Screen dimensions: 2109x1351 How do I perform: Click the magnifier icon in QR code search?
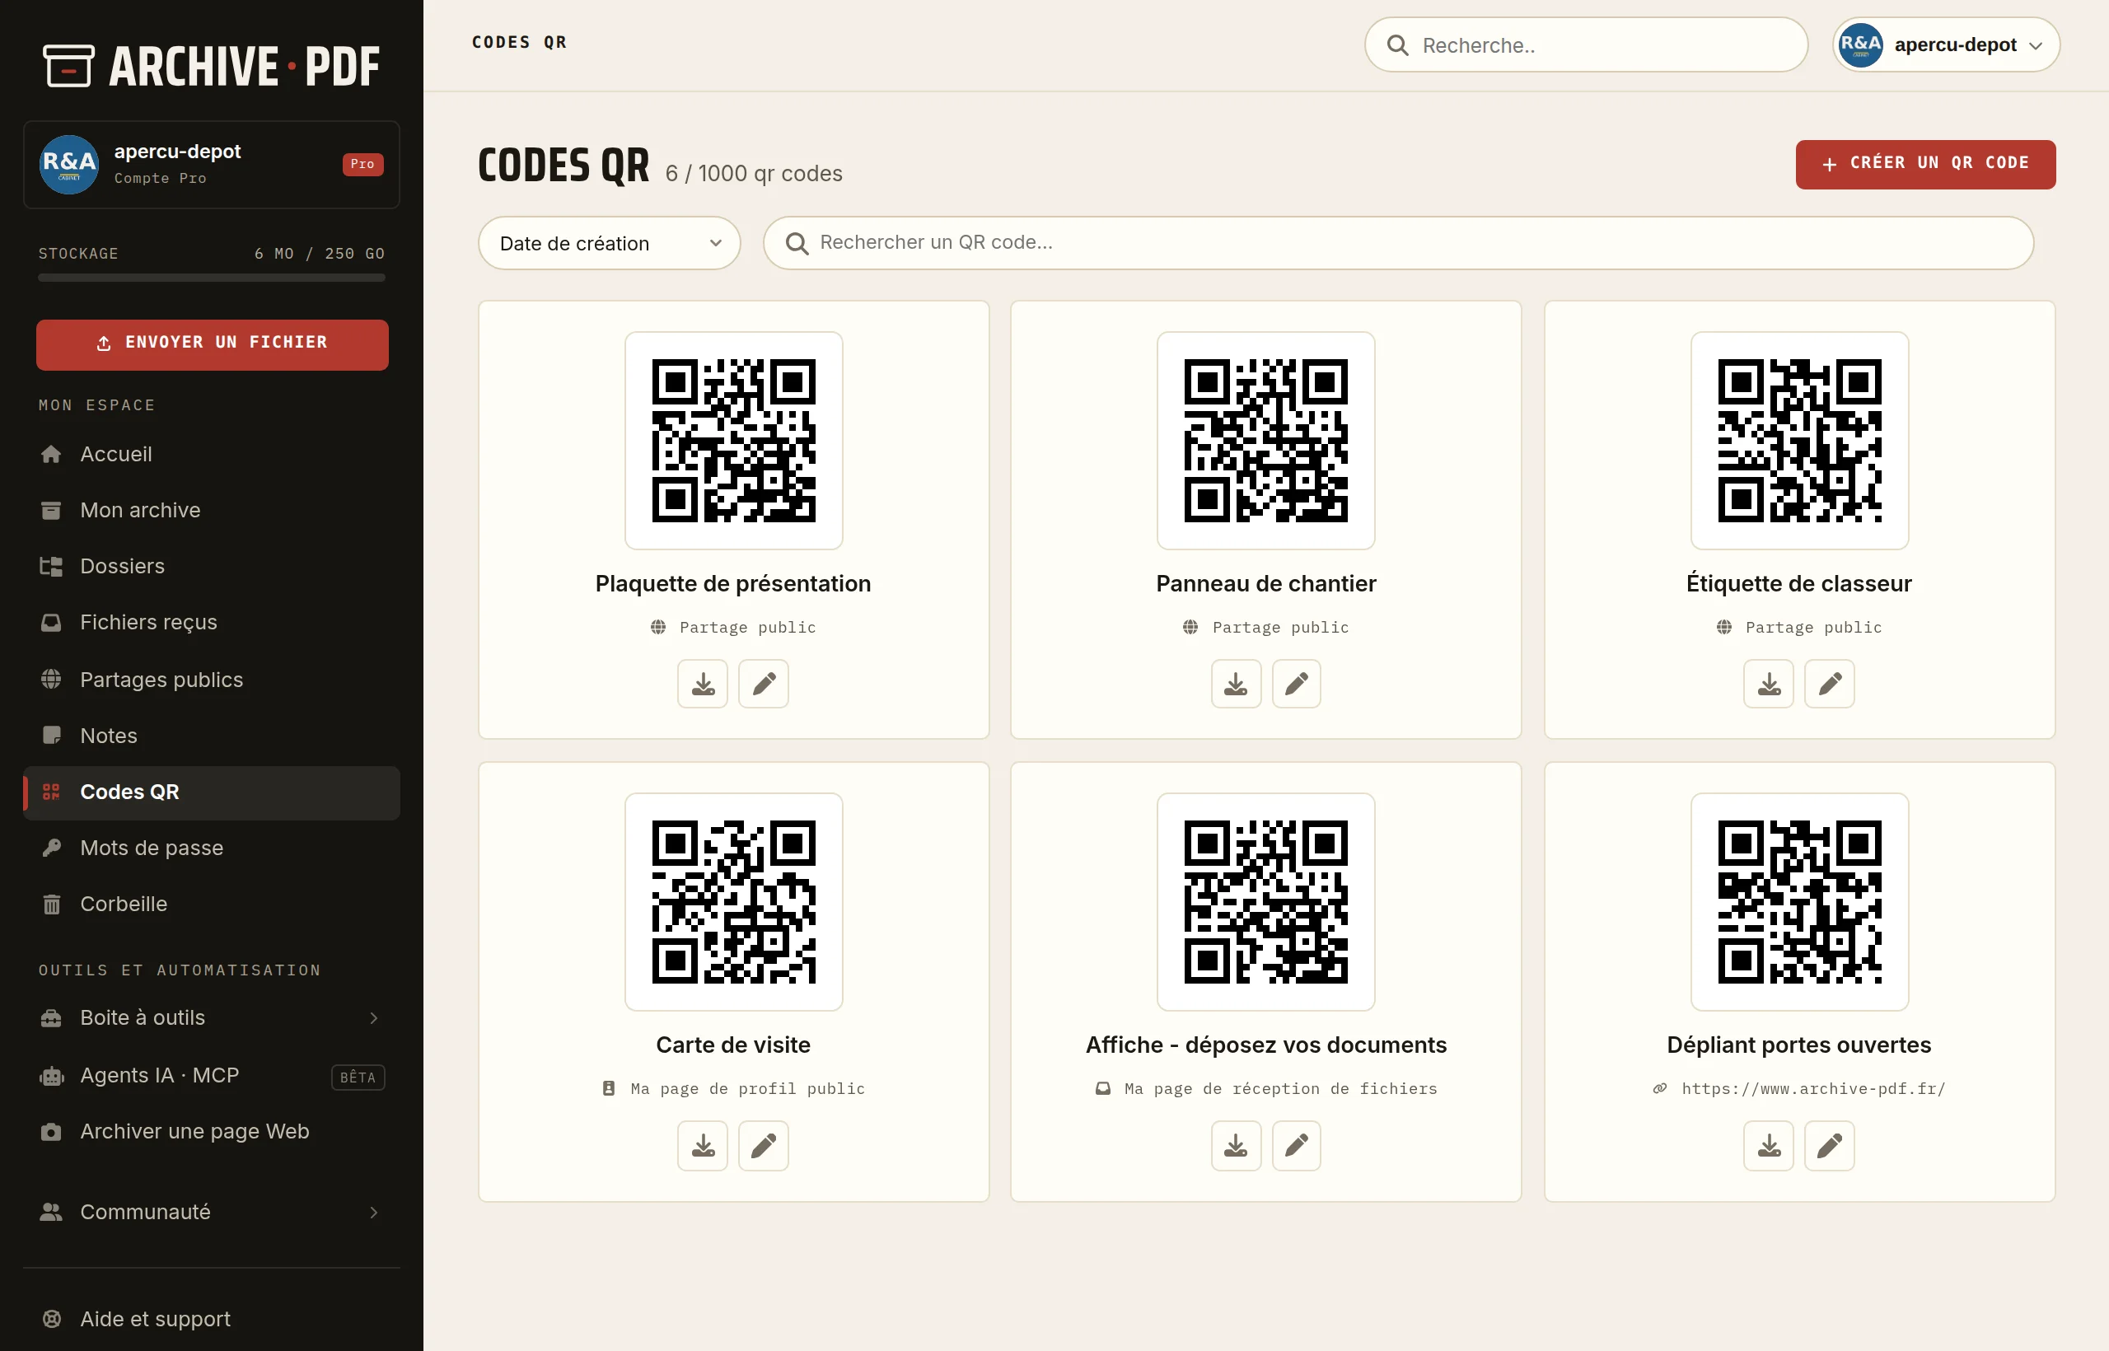point(797,243)
